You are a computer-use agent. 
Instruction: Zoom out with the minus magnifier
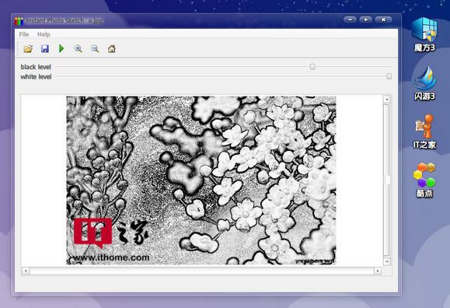pyautogui.click(x=95, y=48)
